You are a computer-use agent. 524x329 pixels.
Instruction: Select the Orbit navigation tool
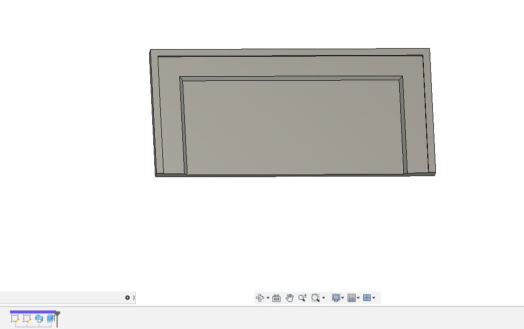(260, 297)
